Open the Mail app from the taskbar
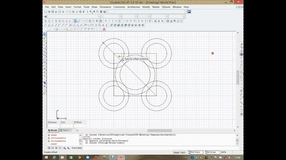286x160 pixels. coord(88,157)
